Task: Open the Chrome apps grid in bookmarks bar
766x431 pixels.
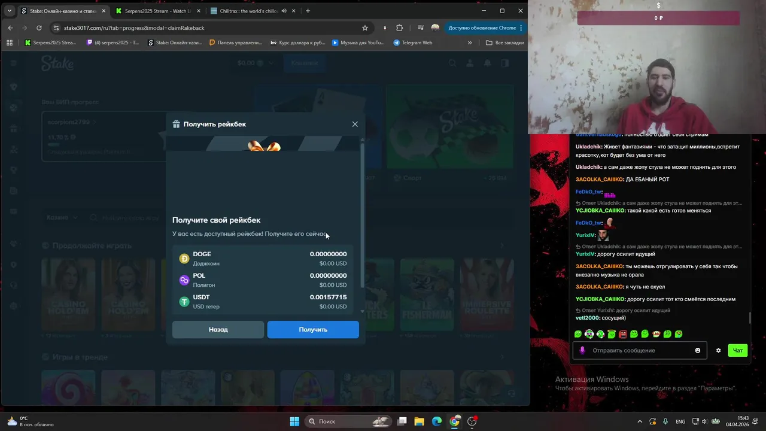Action: click(9, 43)
